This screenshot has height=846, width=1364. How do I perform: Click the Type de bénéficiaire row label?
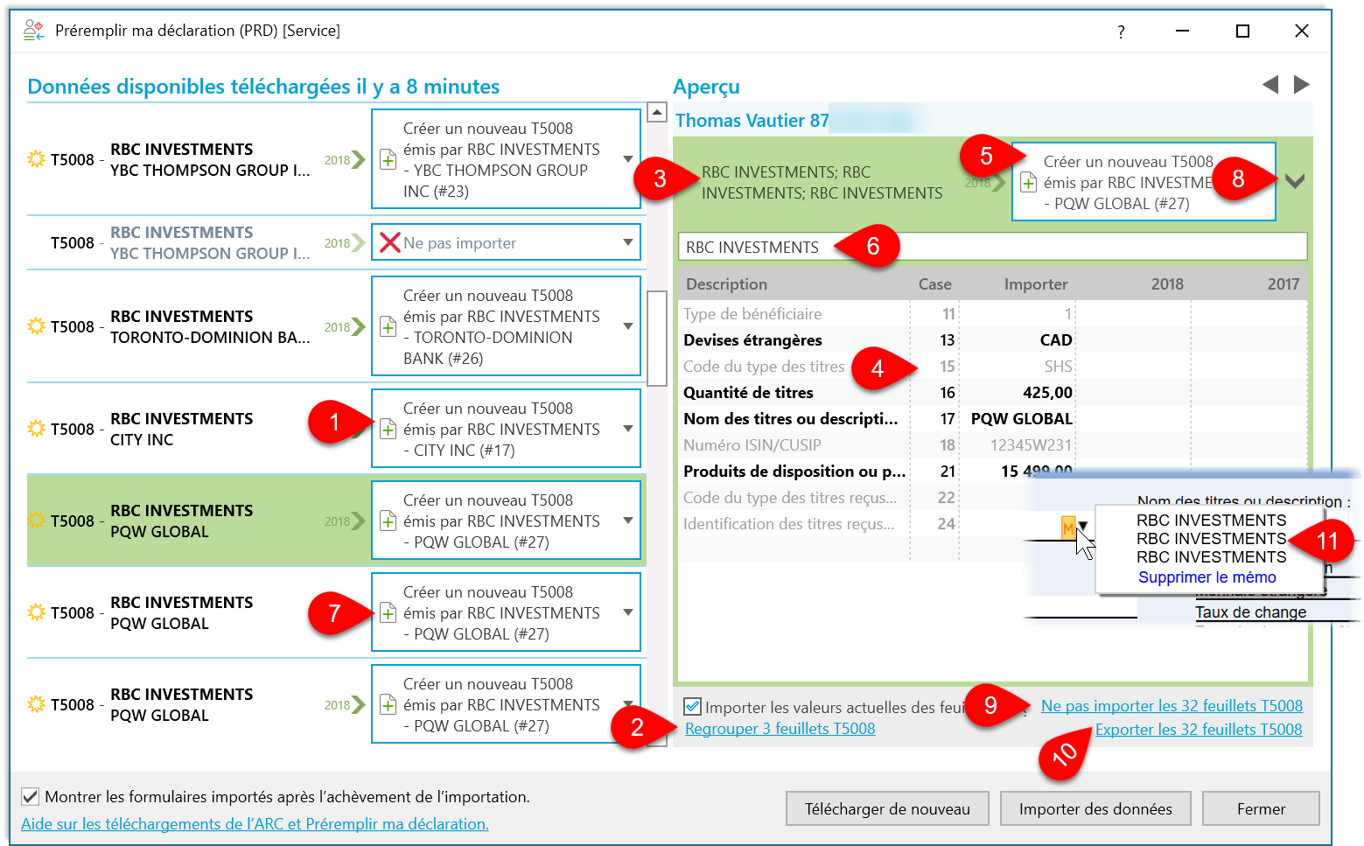click(x=752, y=314)
